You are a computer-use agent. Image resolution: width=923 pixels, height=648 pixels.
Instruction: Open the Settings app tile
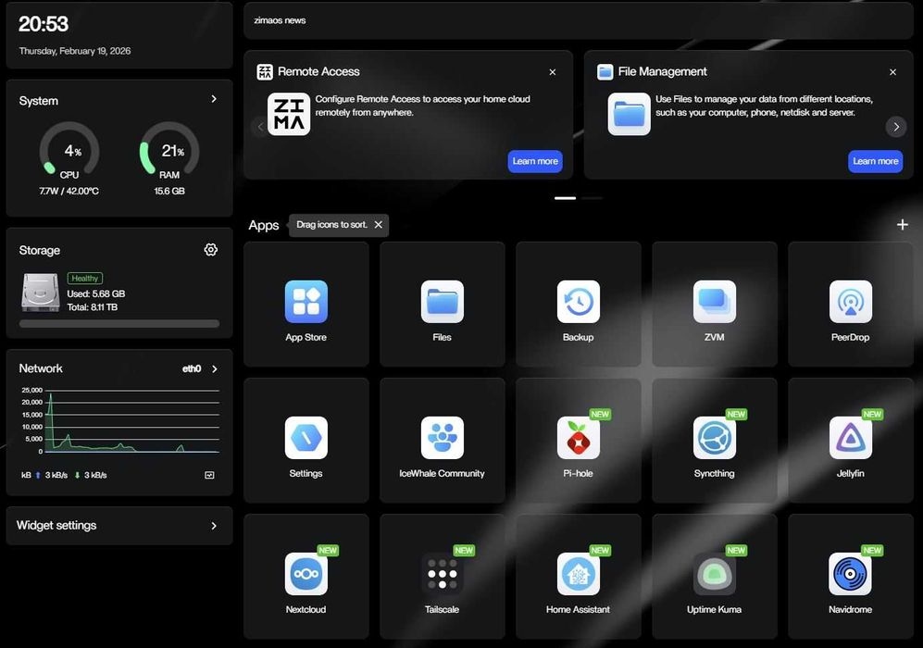[x=306, y=438]
